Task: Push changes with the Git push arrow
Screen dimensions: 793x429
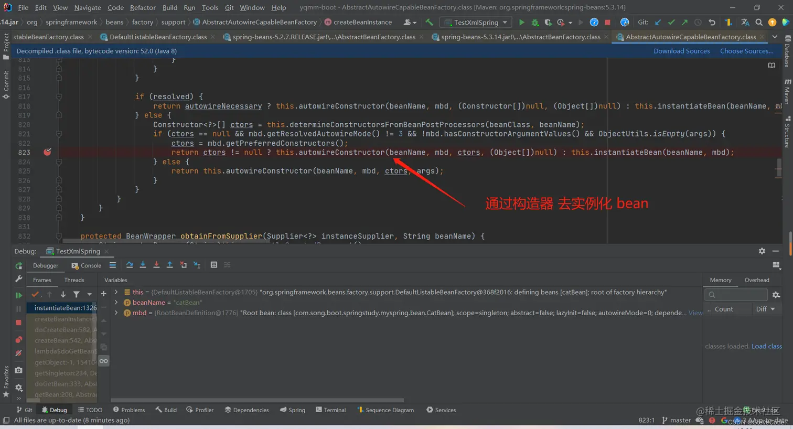Action: tap(684, 23)
